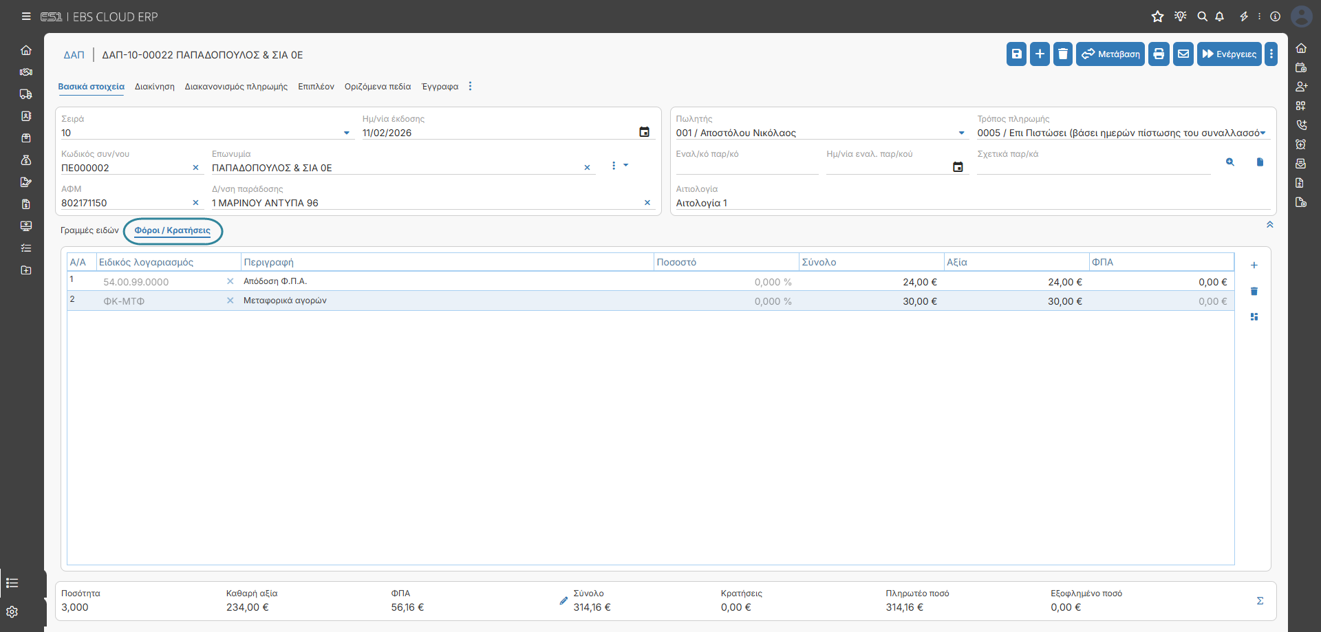Viewport: 1321px width, 632px height.
Task: Follow the ΔΑΠ breadcrumb link
Action: coord(74,55)
